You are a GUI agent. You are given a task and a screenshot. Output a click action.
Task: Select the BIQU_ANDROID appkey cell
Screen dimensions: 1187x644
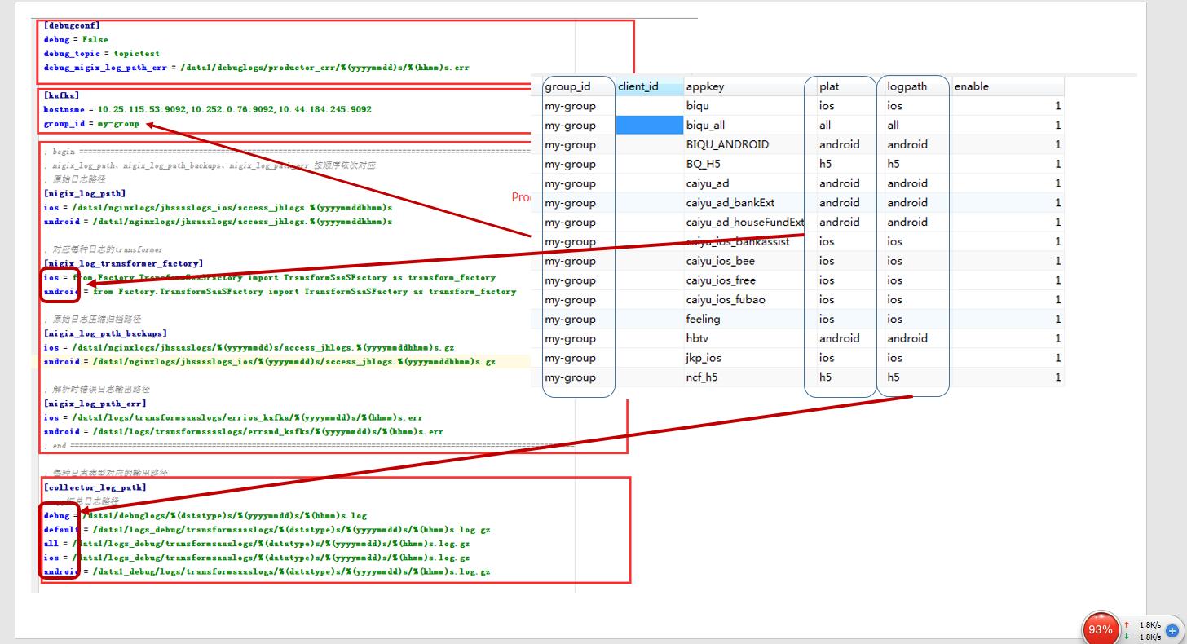727,144
